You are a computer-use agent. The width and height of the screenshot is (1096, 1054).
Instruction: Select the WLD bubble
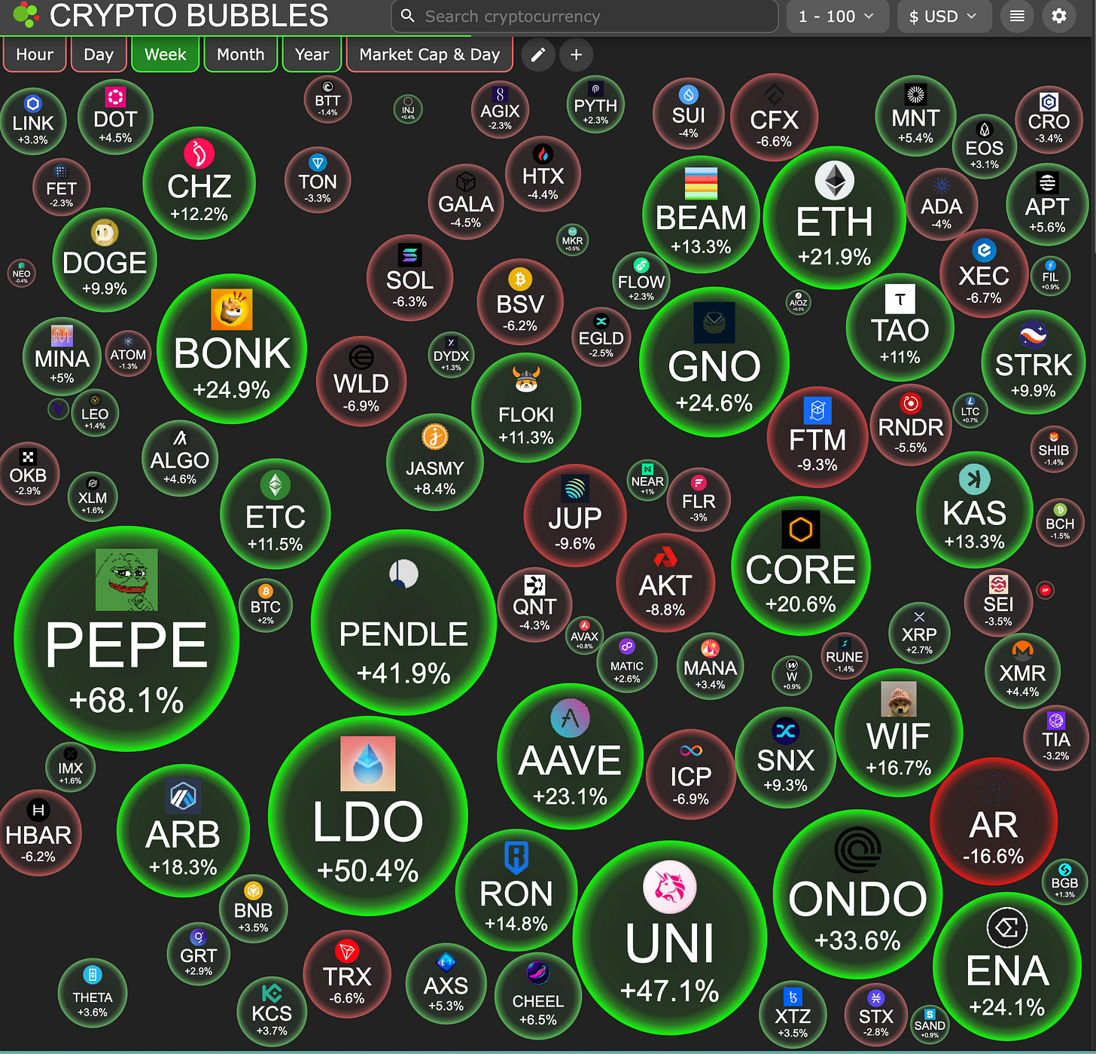point(361,382)
